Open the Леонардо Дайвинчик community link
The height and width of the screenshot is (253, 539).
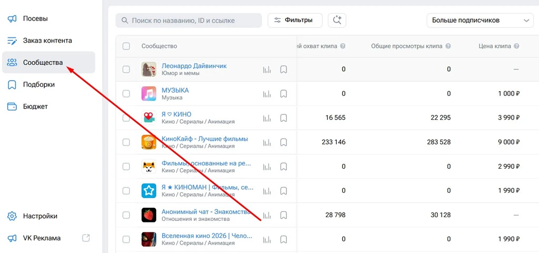[x=194, y=66]
